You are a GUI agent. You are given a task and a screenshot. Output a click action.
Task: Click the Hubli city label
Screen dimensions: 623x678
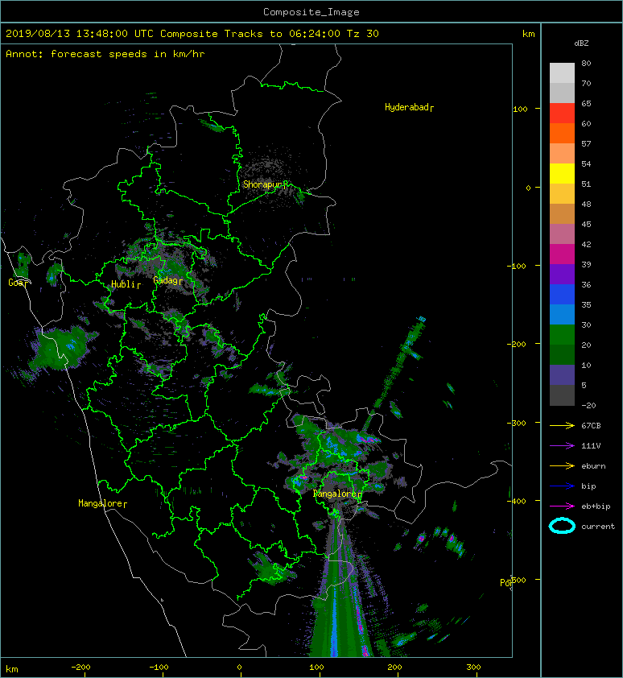[x=126, y=284]
